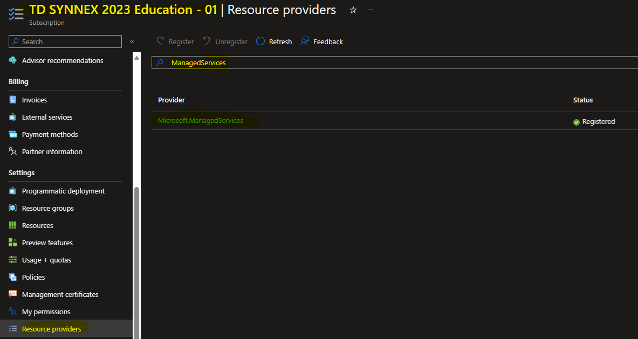Open the Usage + quotas icon item
The width and height of the screenshot is (638, 339).
(x=12, y=260)
